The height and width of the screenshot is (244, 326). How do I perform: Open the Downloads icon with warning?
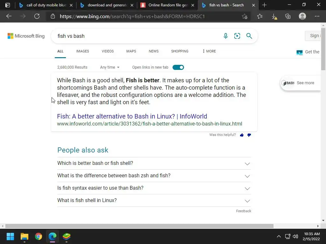(274, 17)
